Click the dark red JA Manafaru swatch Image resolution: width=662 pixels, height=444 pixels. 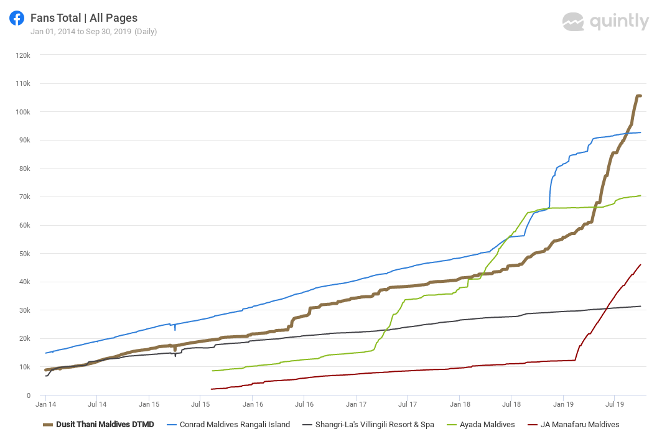pos(533,425)
